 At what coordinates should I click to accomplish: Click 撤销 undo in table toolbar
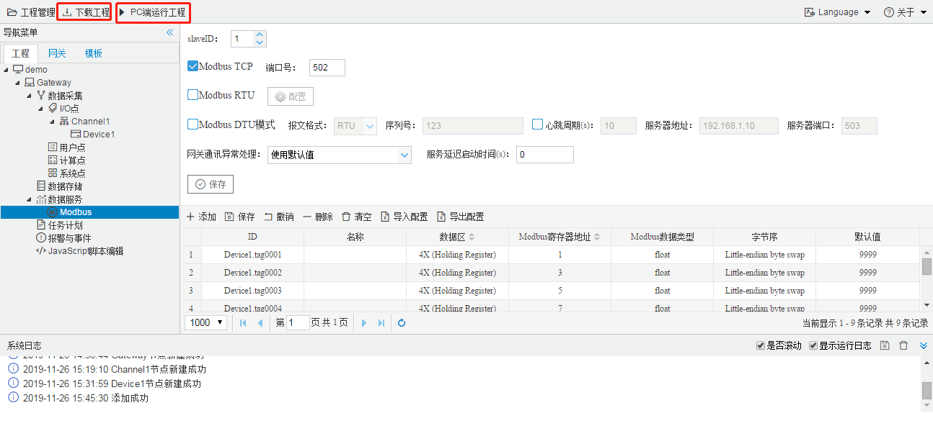(278, 217)
